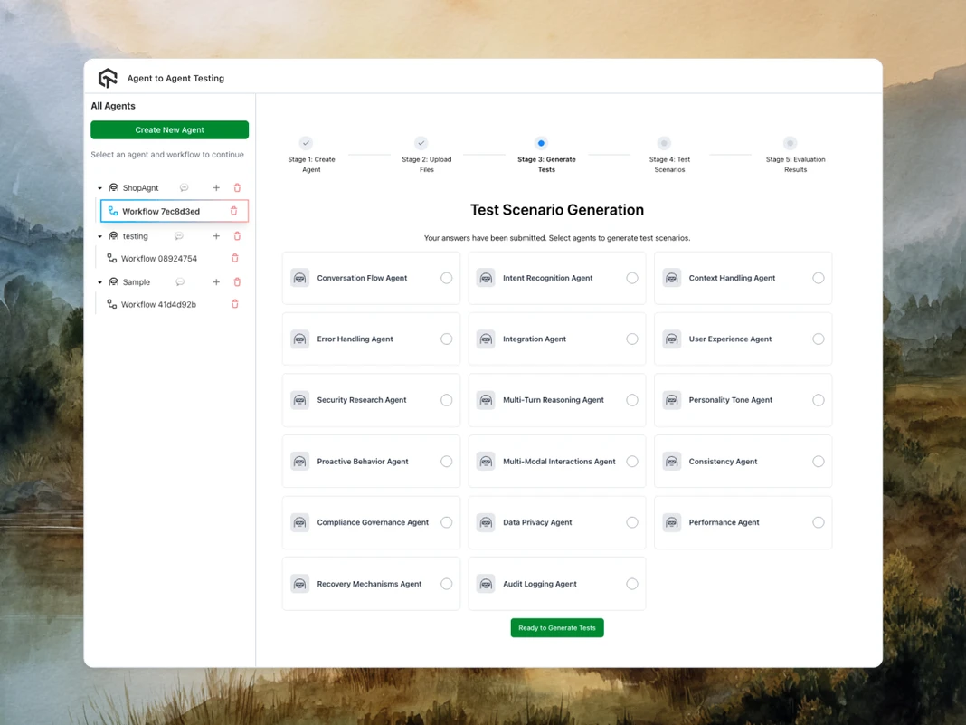Click the User Experience Agent robot icon

tap(672, 339)
